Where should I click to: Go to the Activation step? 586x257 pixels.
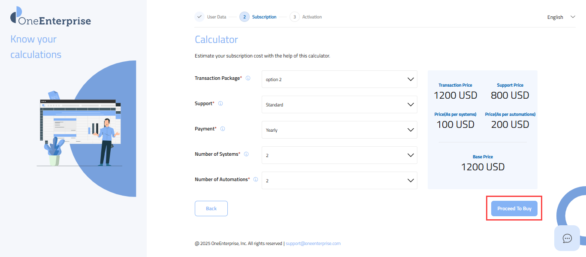pyautogui.click(x=306, y=17)
